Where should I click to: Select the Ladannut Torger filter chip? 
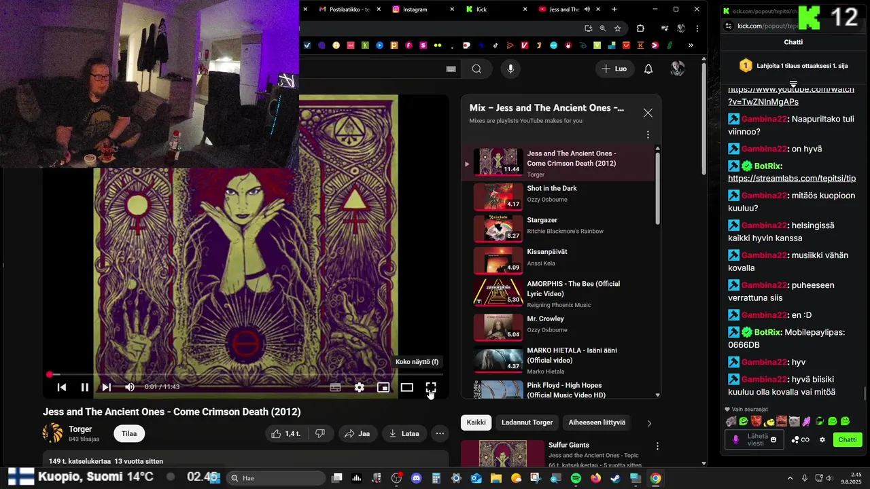[527, 422]
